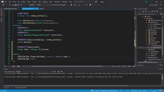164x92 pixels.
Task: Click the red error indicator icon
Action: 14,66
